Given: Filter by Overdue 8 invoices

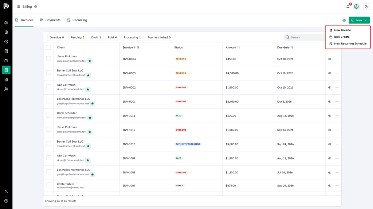Looking at the screenshot, I should click(56, 37).
